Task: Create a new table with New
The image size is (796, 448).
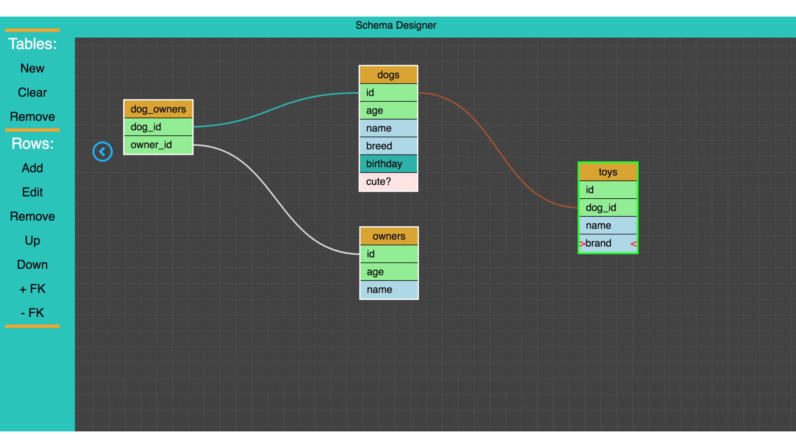Action: 32,68
